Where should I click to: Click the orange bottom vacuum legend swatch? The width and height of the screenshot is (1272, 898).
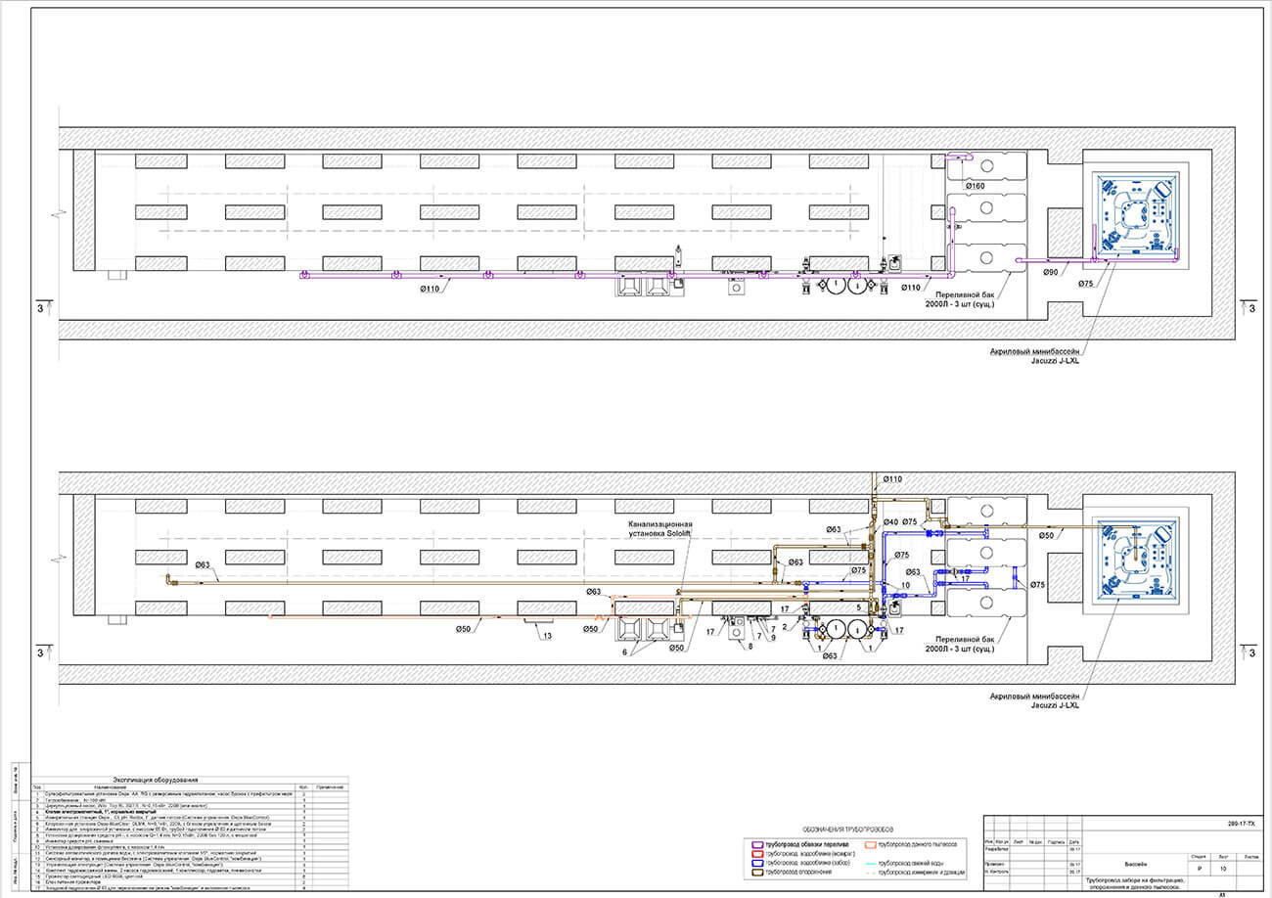pos(869,843)
